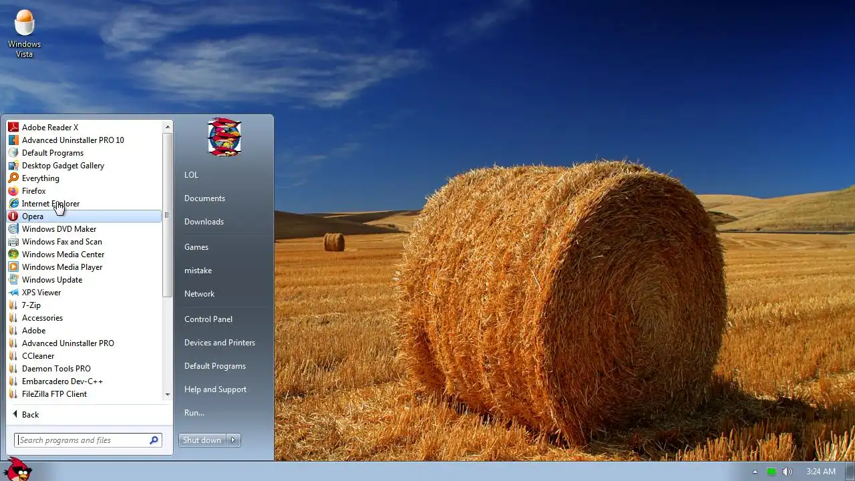Viewport: 855px width, 481px height.
Task: Click the Windows Vista desktop icon
Action: click(25, 33)
